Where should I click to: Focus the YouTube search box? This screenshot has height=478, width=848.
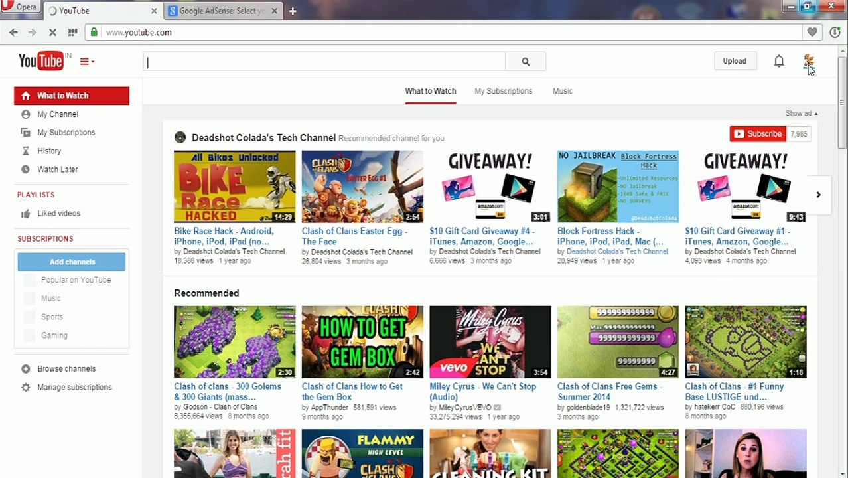click(324, 62)
